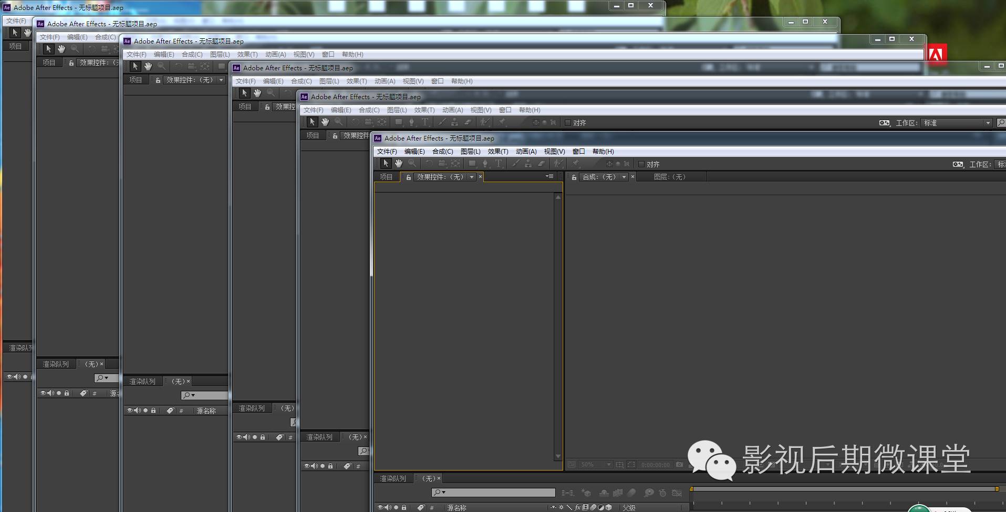Image resolution: width=1006 pixels, height=512 pixels.
Task: Click scroll-down arrow of 效果控件 panel scrollbar
Action: pos(558,456)
